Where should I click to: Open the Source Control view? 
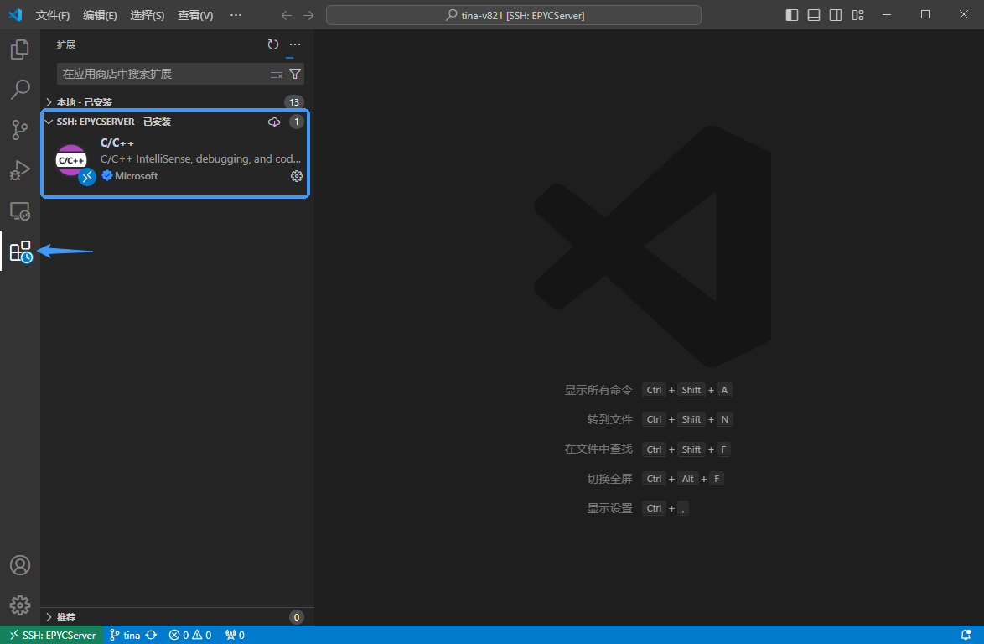(20, 130)
